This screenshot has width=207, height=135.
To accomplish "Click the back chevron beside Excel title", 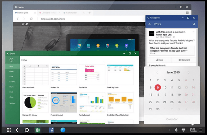I will 8,53.
